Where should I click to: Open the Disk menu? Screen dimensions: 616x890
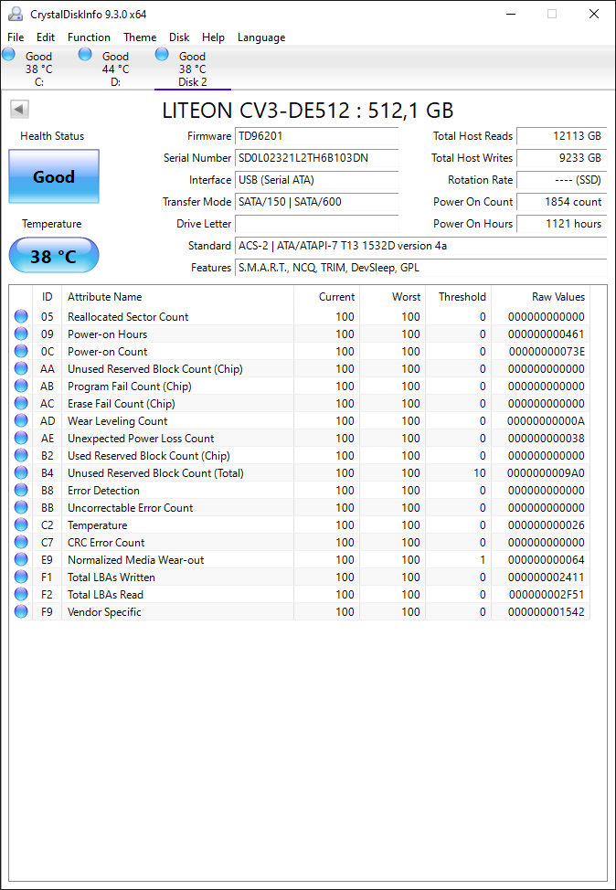pyautogui.click(x=179, y=37)
